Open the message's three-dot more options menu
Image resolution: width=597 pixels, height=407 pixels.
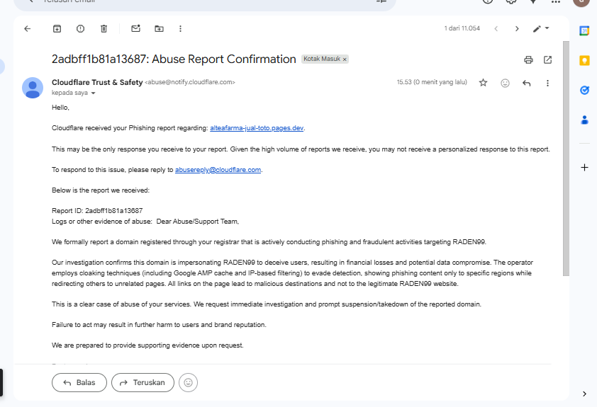pyautogui.click(x=547, y=83)
